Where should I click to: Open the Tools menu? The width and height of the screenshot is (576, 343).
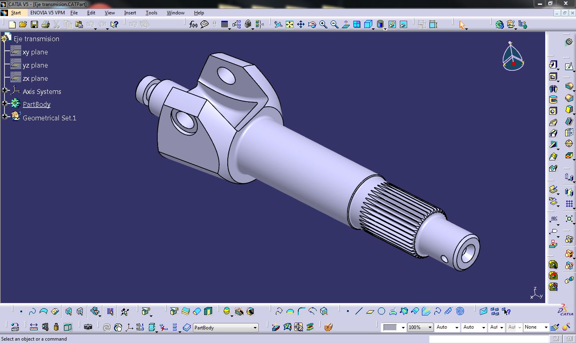(151, 13)
